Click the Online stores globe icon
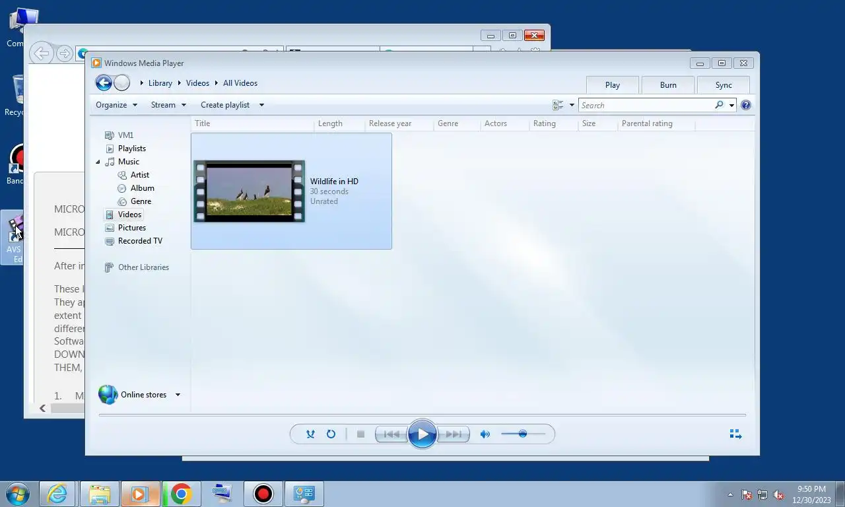The height and width of the screenshot is (507, 845). (x=108, y=395)
